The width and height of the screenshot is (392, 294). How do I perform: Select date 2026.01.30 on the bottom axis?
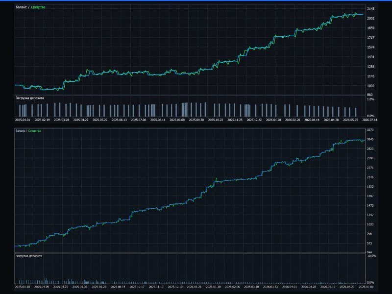[x=213, y=287]
